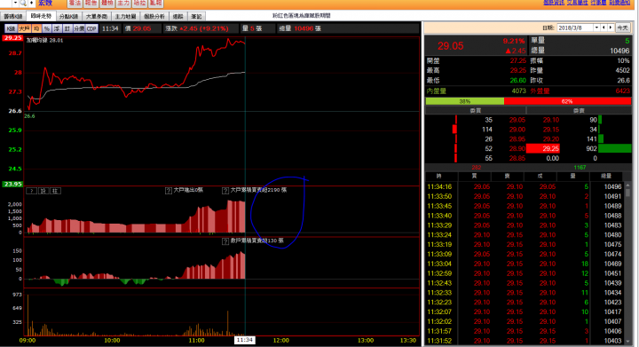Click the 今天 today button
Screen dimensions: 639x347
(622, 28)
